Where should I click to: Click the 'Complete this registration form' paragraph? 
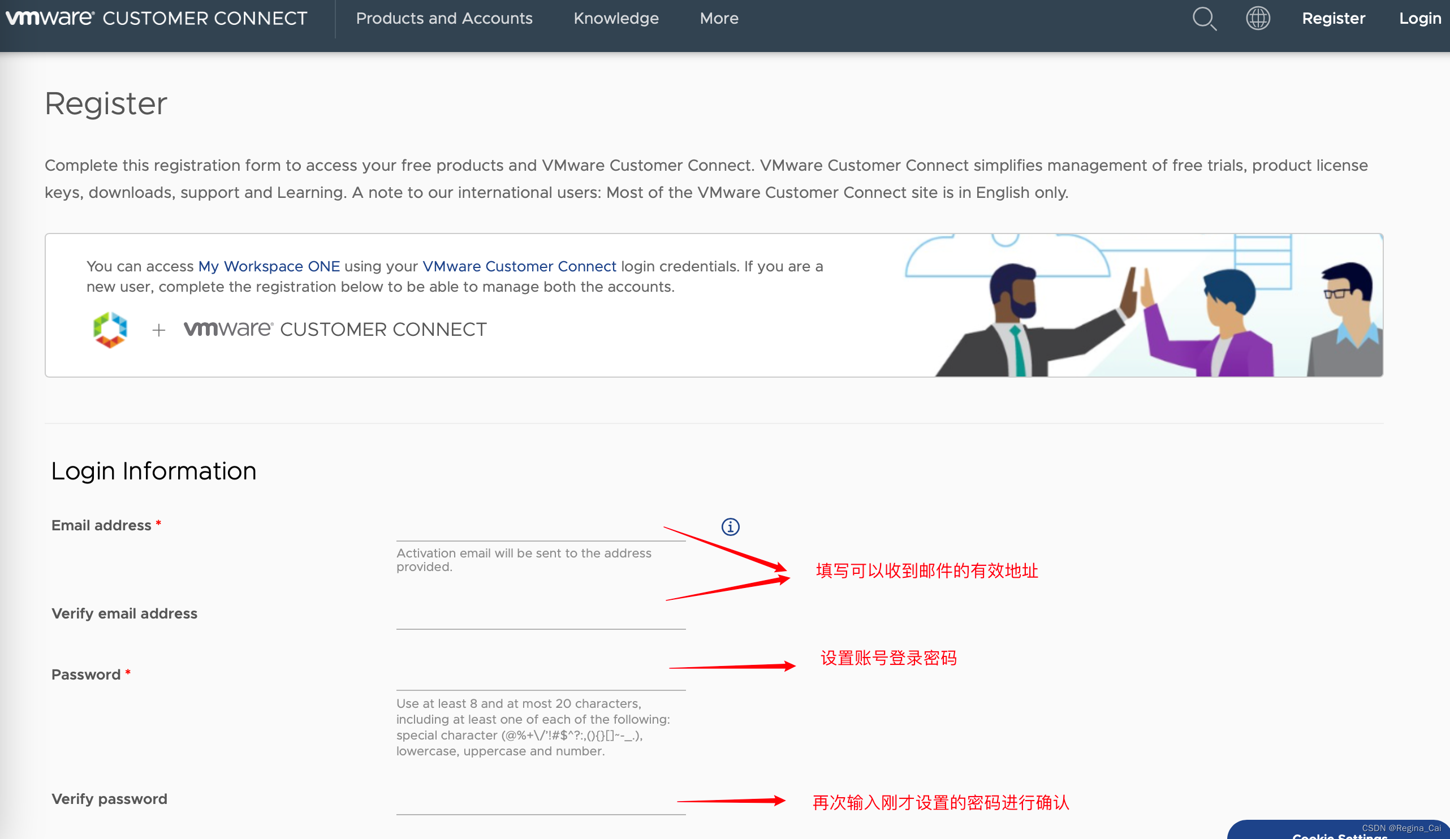(x=706, y=179)
